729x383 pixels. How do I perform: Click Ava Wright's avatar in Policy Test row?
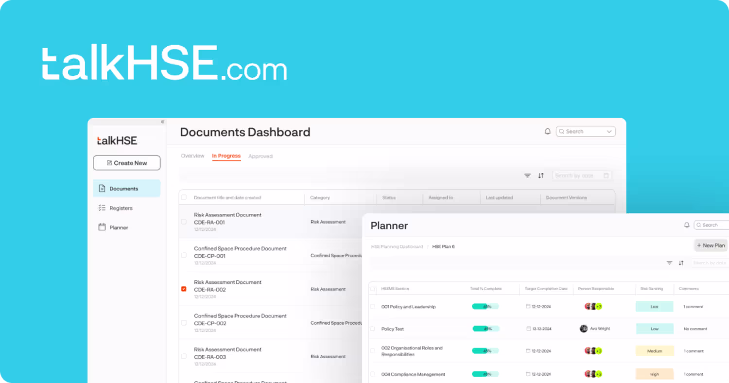click(584, 329)
